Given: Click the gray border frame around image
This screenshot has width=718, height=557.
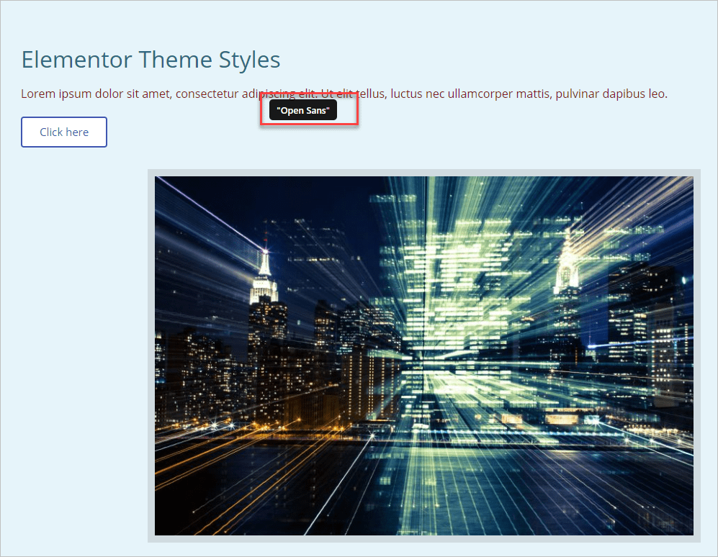Looking at the screenshot, I should point(151,360).
